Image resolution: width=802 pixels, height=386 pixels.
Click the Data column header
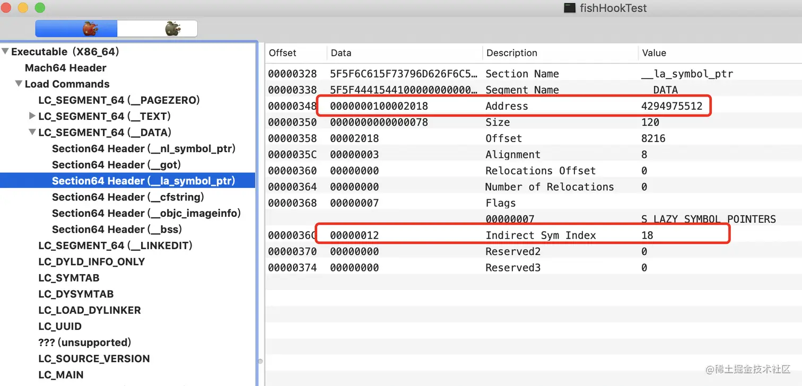[x=341, y=53]
